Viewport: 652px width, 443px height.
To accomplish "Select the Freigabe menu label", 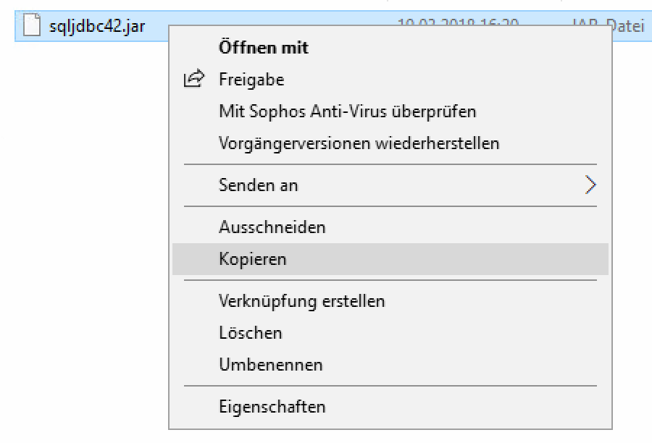I will (x=251, y=79).
